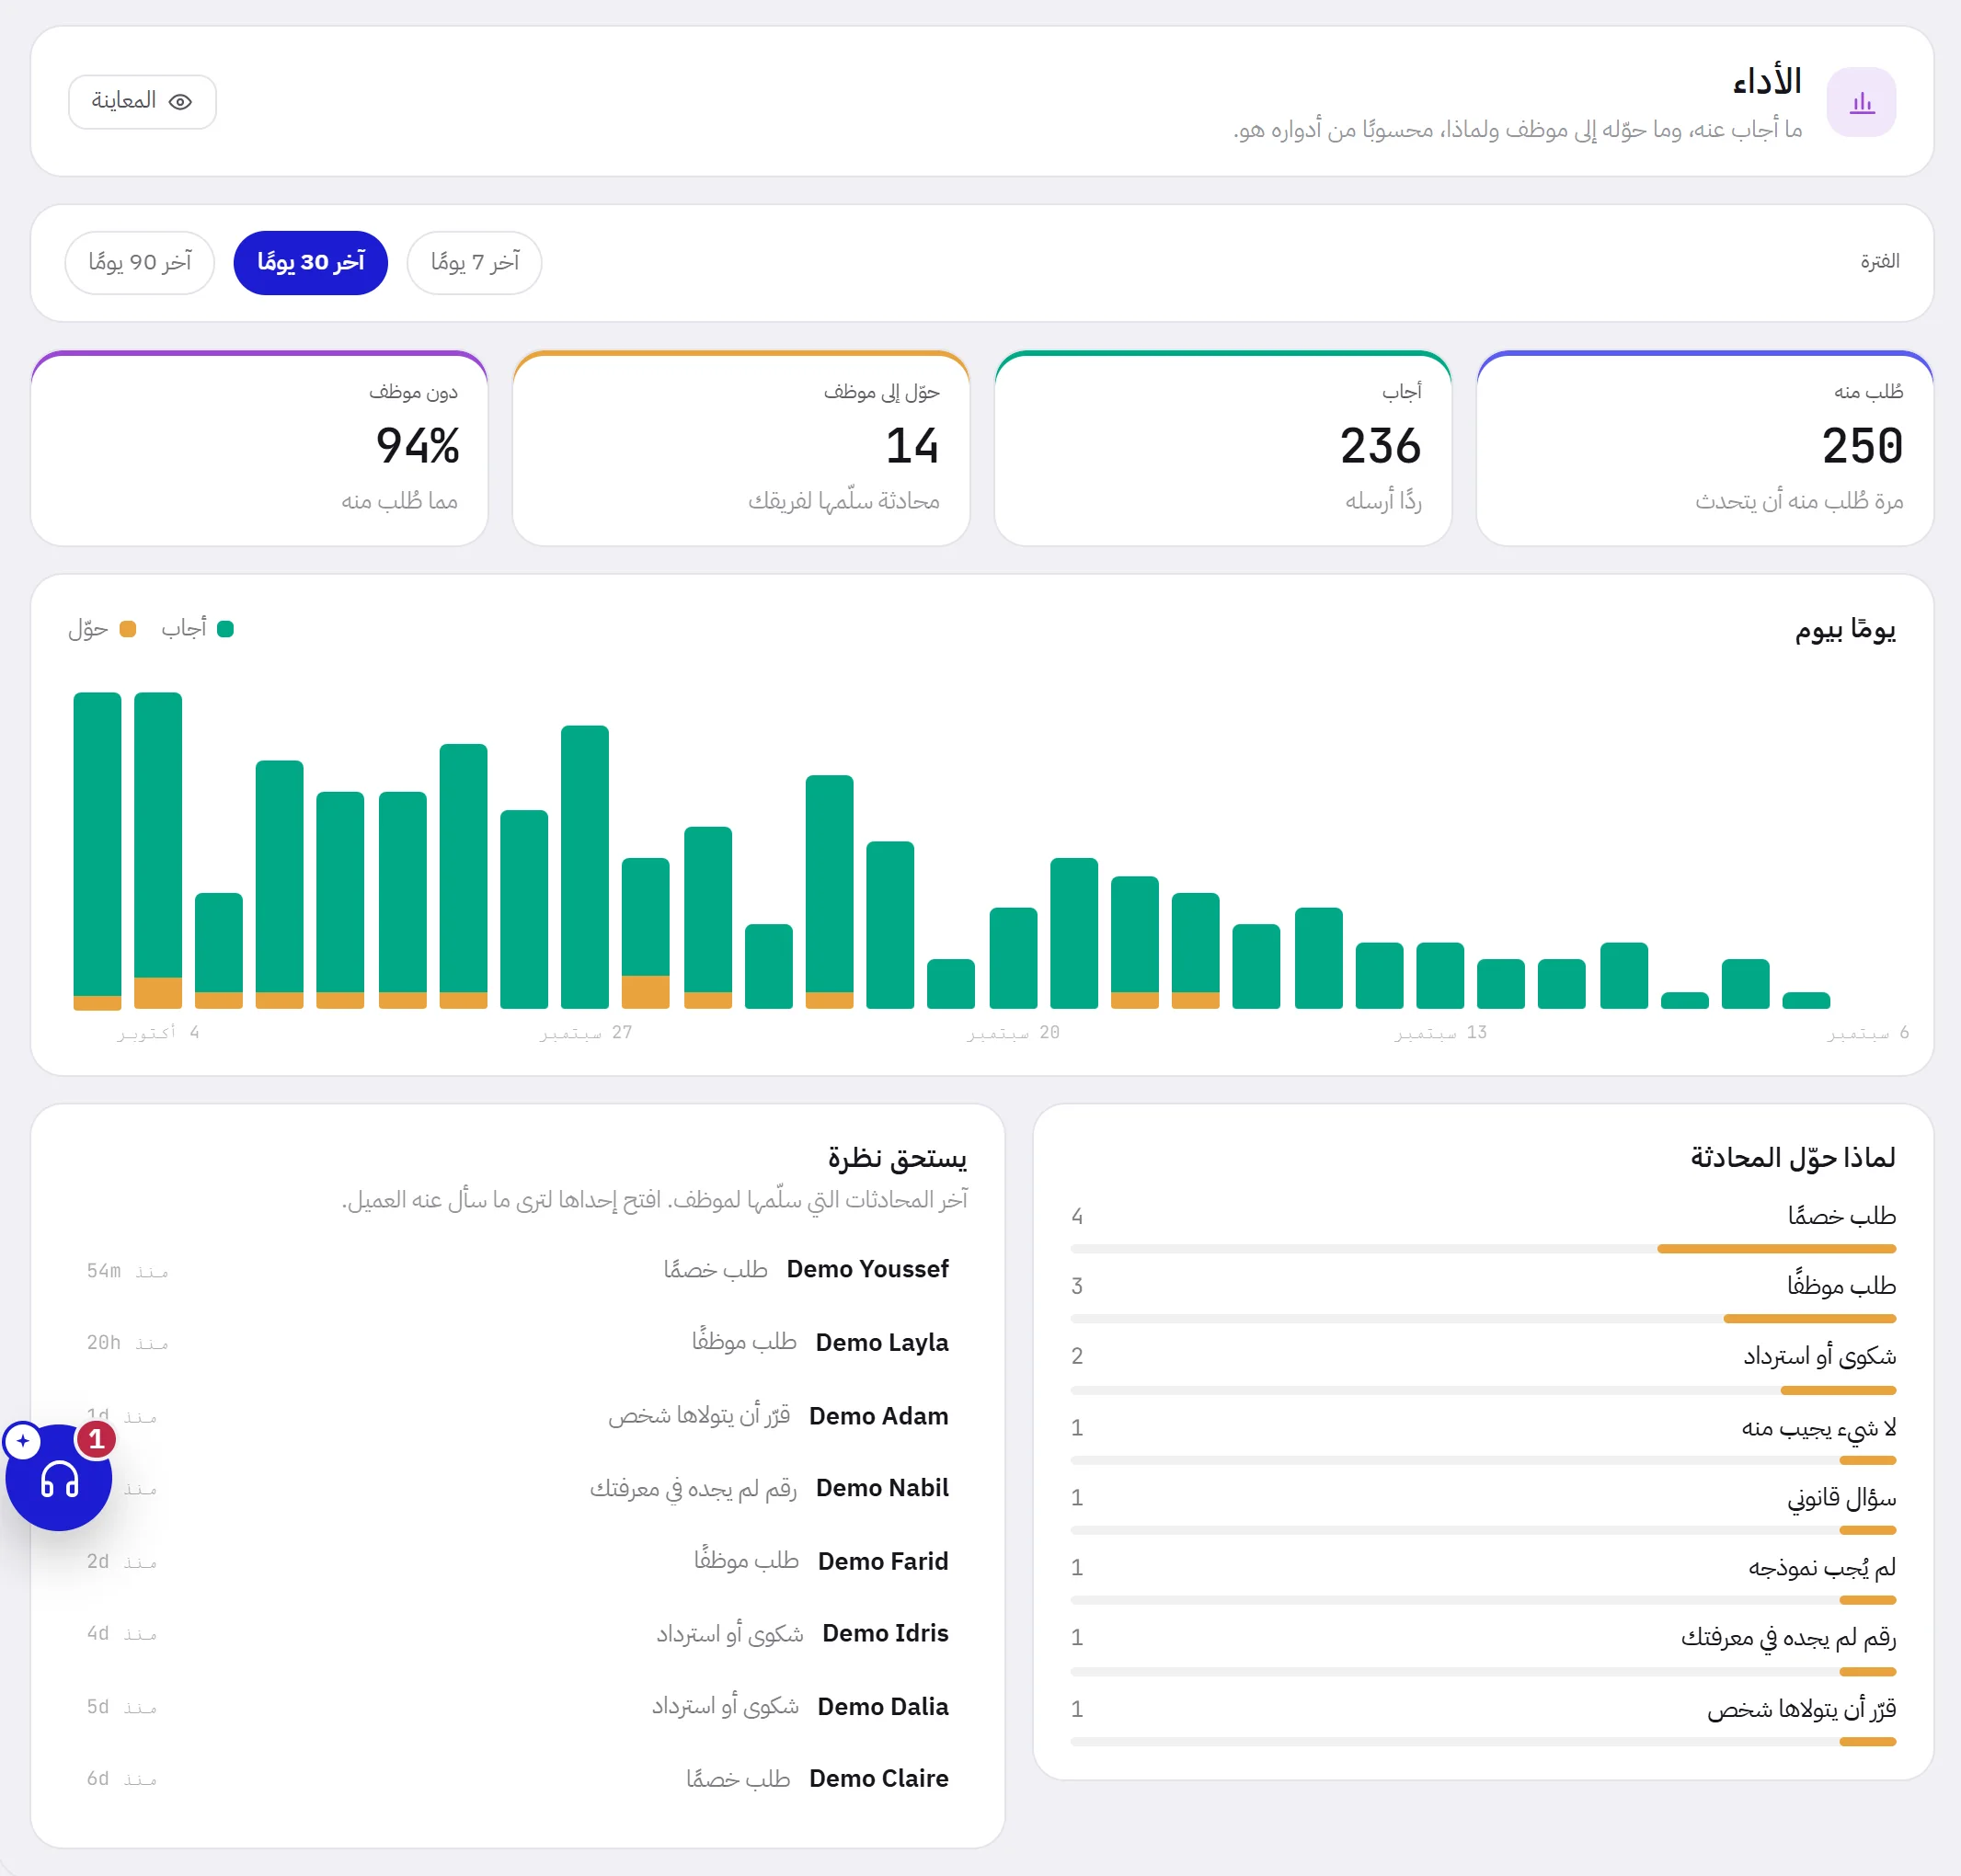
Task: Click the يومًا بيوم chart heading
Action: point(1845,630)
